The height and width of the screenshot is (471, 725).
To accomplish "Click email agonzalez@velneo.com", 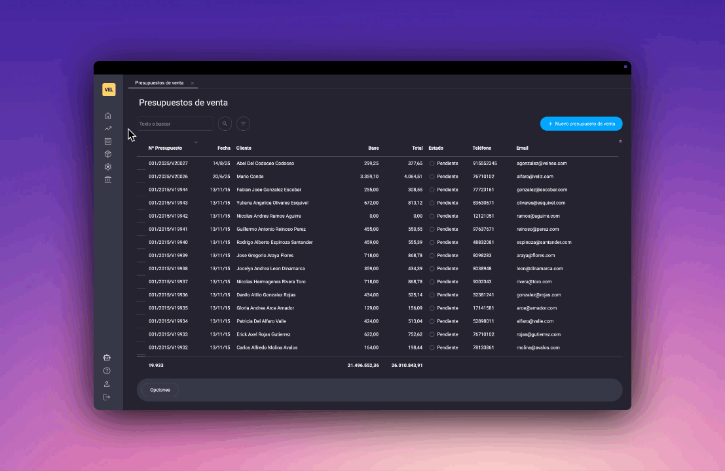I will (542, 164).
